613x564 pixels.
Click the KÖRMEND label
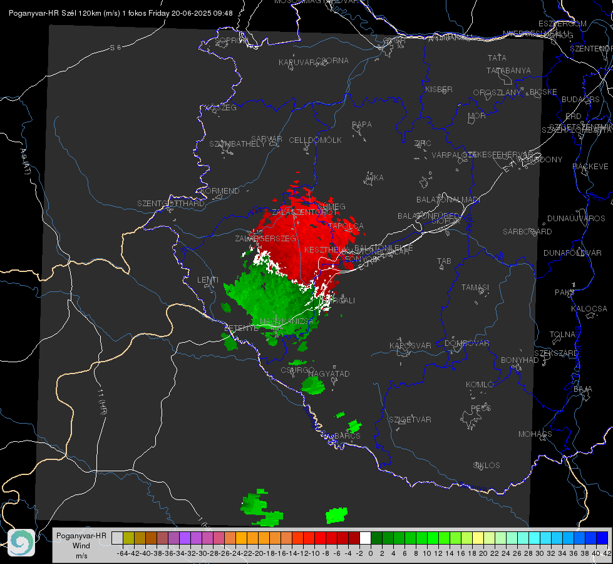(220, 191)
